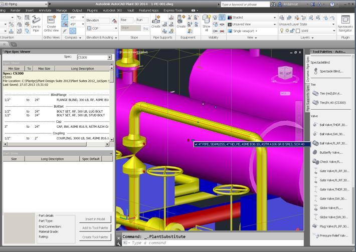Click the Show All visibility icon
The image size is (356, 252).
(206, 23)
